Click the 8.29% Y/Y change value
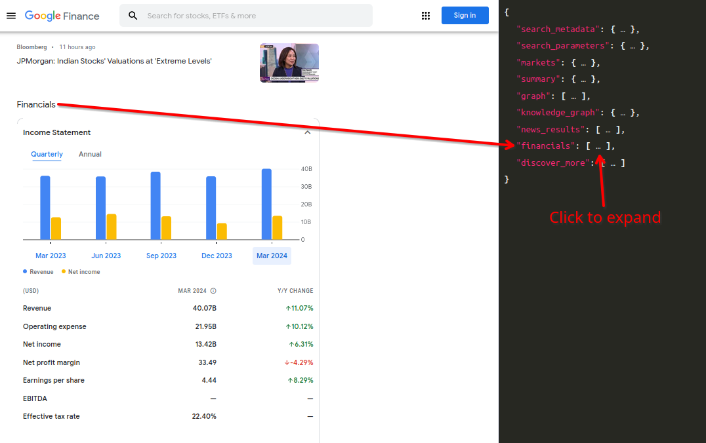This screenshot has width=706, height=443. pos(301,380)
